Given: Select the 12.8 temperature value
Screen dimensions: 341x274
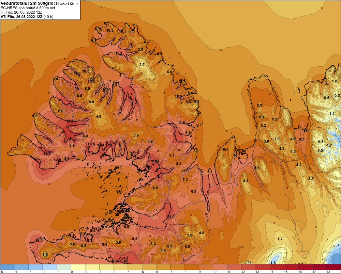Looking at the screenshot, I should tap(57, 160).
